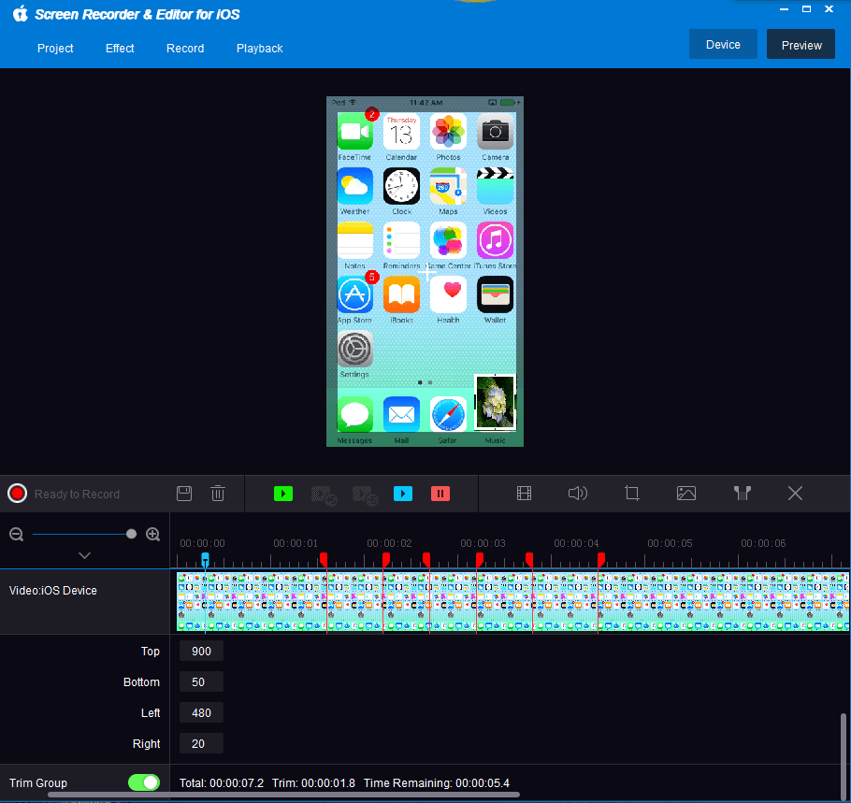
Task: Open audio settings with the speaker icon
Action: (x=578, y=494)
